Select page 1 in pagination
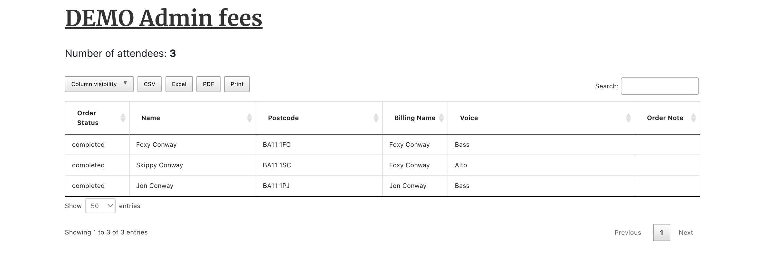 point(661,233)
